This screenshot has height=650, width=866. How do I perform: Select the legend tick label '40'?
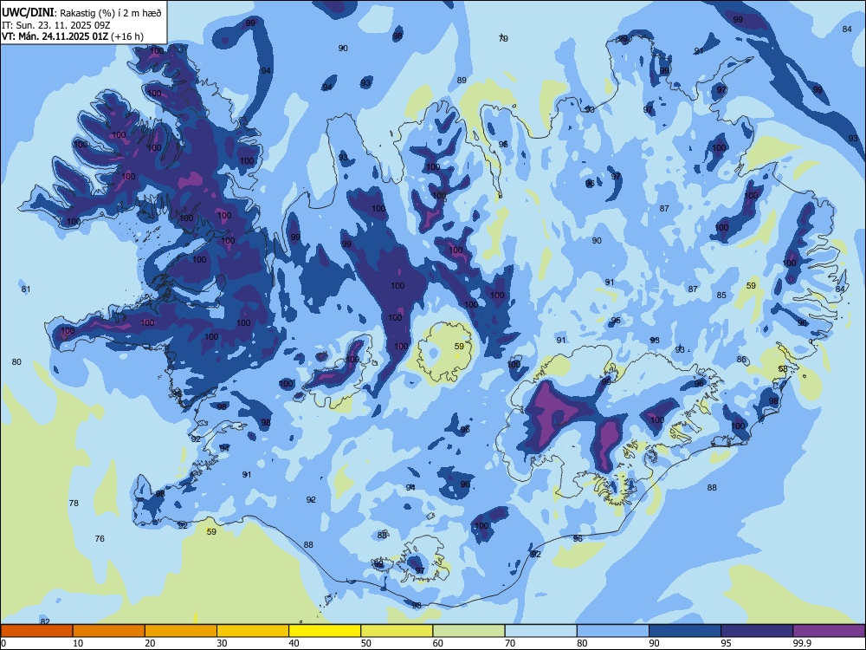[294, 643]
